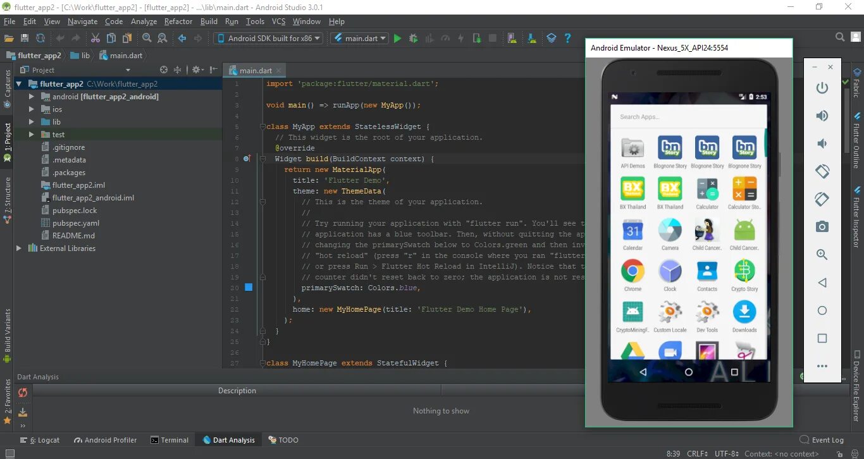This screenshot has height=459, width=864.
Task: Open the File menu
Action: click(x=9, y=21)
